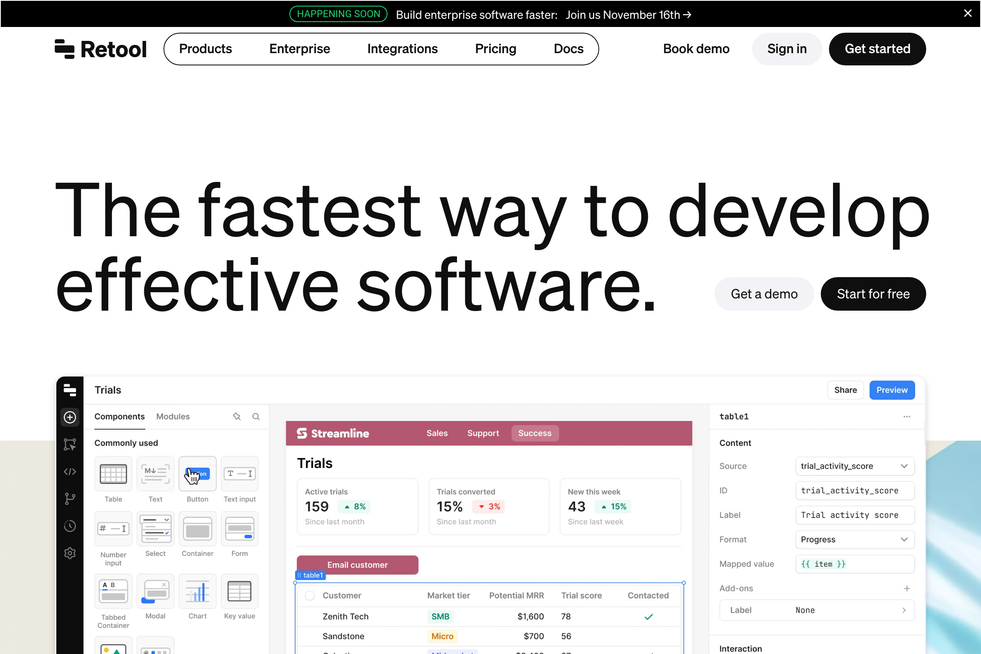Screen dimensions: 981x654
Task: Expand the Source dropdown trial_activity_score
Action: click(x=855, y=466)
